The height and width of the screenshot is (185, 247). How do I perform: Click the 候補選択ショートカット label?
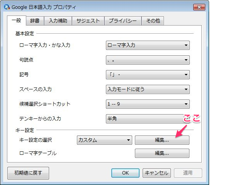pos(45,104)
